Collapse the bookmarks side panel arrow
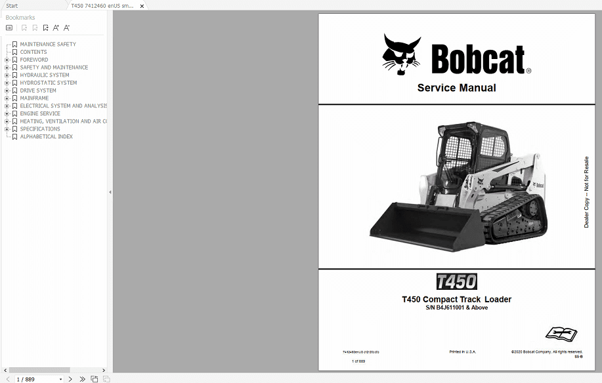This screenshot has height=383, width=602. click(109, 191)
